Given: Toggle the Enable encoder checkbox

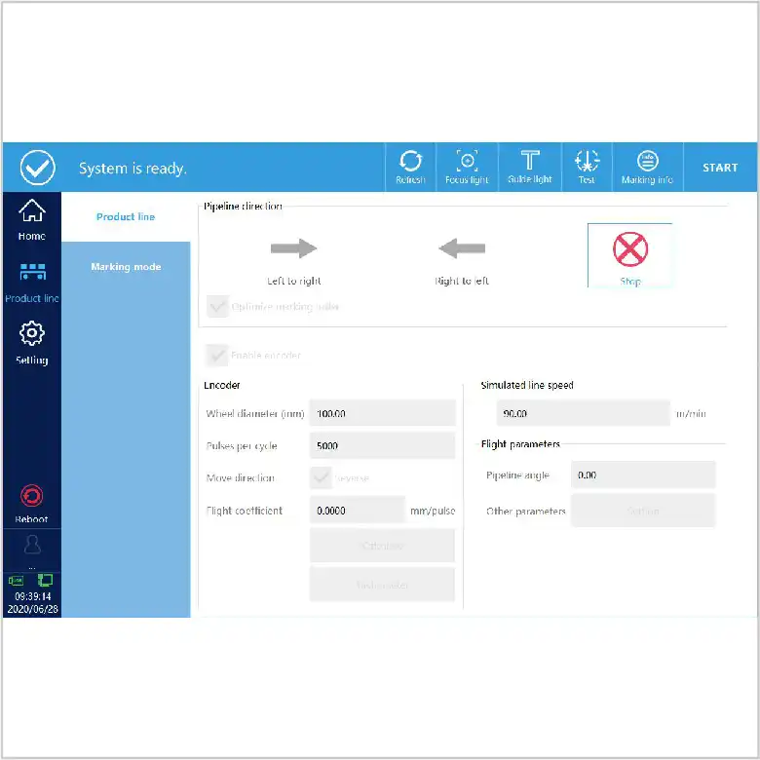Looking at the screenshot, I should [218, 355].
